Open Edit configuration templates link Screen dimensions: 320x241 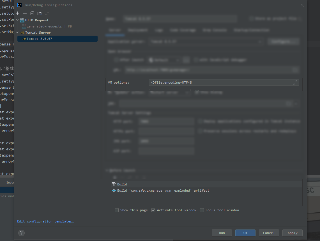45,221
